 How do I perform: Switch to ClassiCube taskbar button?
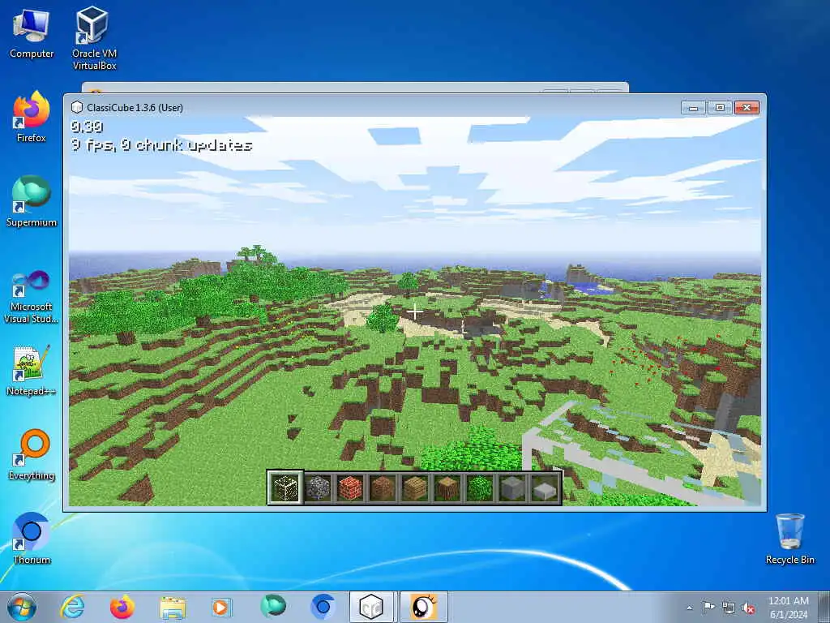(x=371, y=607)
